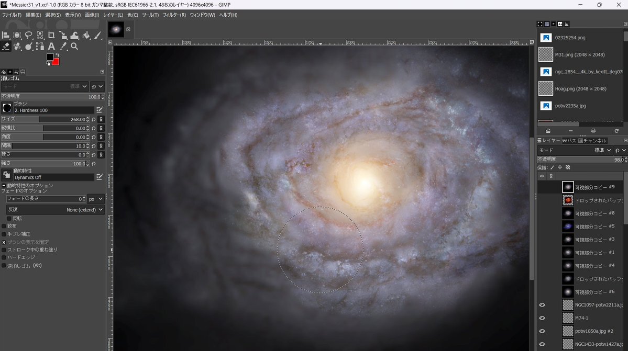Raise the selected image's displays
This screenshot has width=628, height=351.
(x=548, y=131)
